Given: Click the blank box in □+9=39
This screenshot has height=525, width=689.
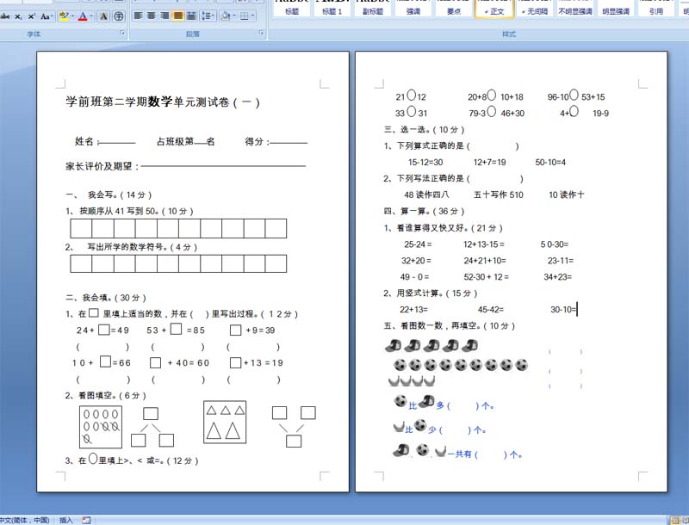Looking at the screenshot, I should [x=236, y=330].
